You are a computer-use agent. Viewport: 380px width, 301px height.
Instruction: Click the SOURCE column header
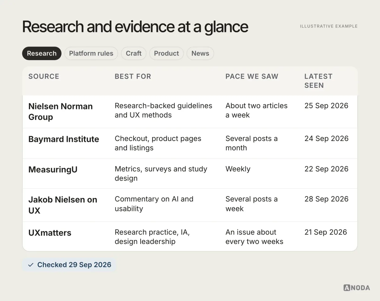pos(44,76)
